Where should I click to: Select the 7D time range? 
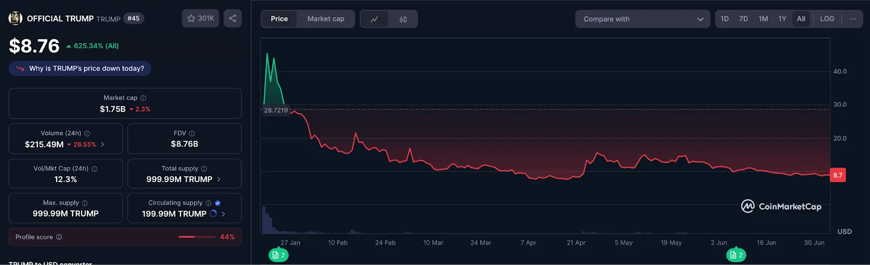[x=743, y=19]
